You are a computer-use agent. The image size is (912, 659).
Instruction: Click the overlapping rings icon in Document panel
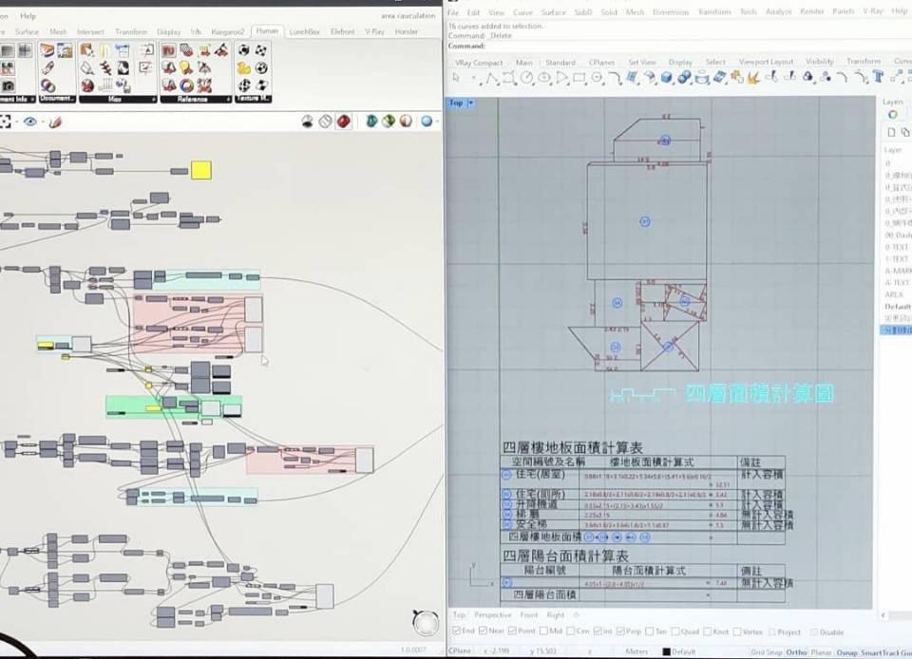(47, 86)
